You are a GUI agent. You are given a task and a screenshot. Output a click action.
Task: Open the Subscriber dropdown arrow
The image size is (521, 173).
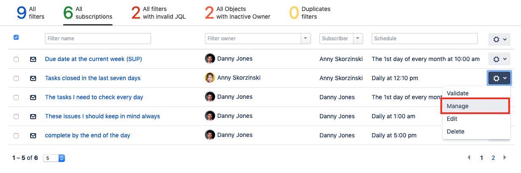359,39
